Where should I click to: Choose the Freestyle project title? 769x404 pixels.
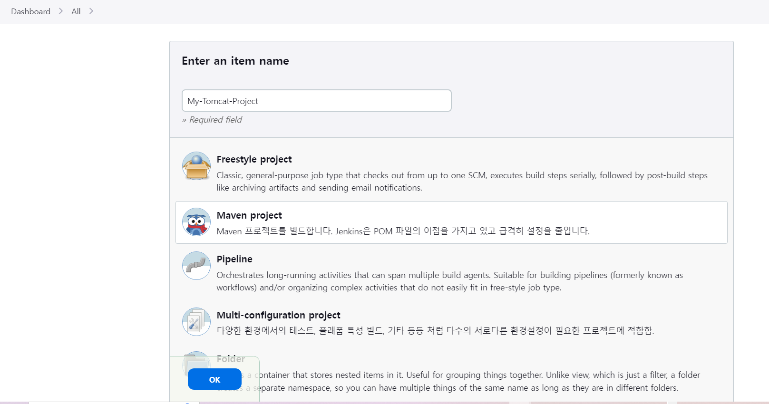pos(254,159)
